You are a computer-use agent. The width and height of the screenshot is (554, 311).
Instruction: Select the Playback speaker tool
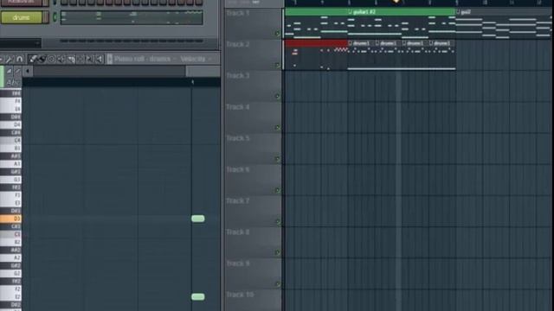(100, 59)
